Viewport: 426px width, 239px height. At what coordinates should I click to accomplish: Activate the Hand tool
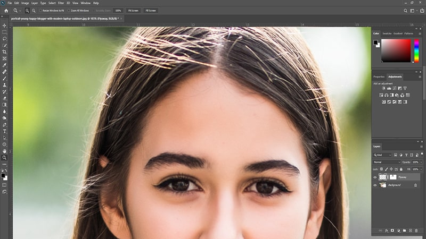pos(4,151)
